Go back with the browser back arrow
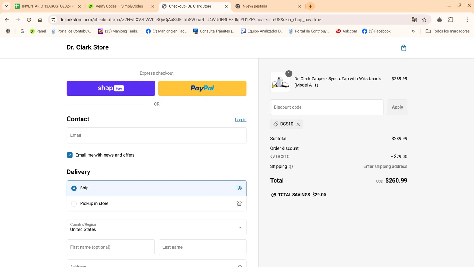Image resolution: width=474 pixels, height=267 pixels. coord(7,20)
